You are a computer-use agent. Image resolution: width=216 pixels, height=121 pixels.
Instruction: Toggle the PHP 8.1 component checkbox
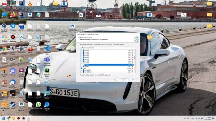tap(83, 67)
